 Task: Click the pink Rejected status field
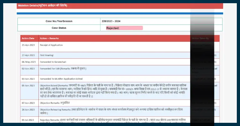point(124,28)
